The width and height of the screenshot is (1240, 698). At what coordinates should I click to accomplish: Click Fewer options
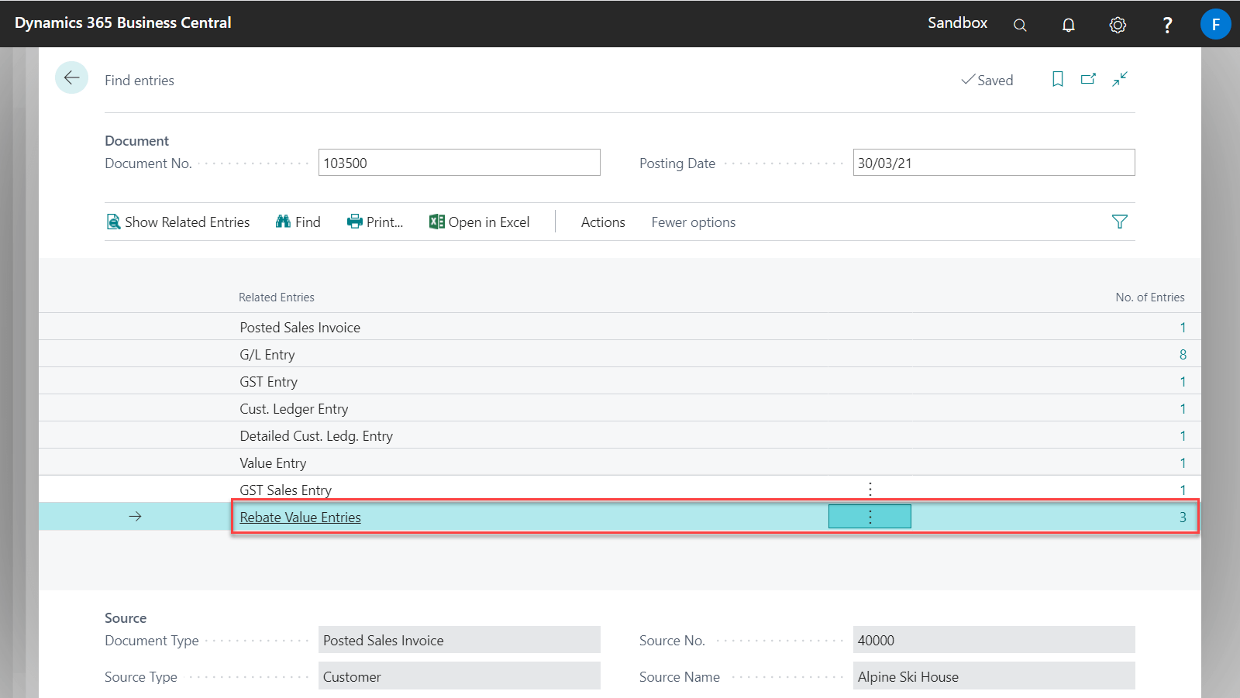click(x=694, y=222)
